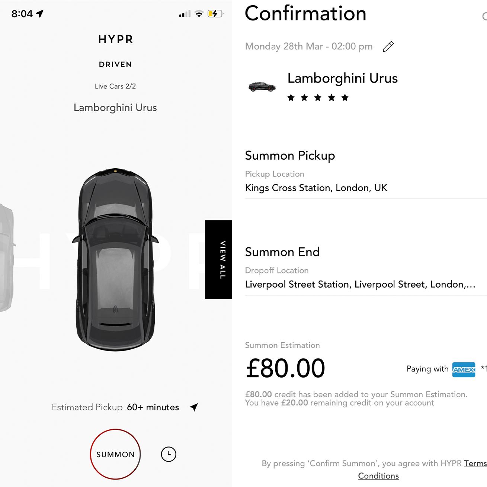Tap the pickup location arrow icon
Viewport: 487px width, 487px height.
[x=194, y=407]
